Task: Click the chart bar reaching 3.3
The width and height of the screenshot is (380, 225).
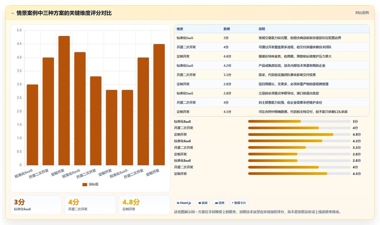Action: [96, 121]
